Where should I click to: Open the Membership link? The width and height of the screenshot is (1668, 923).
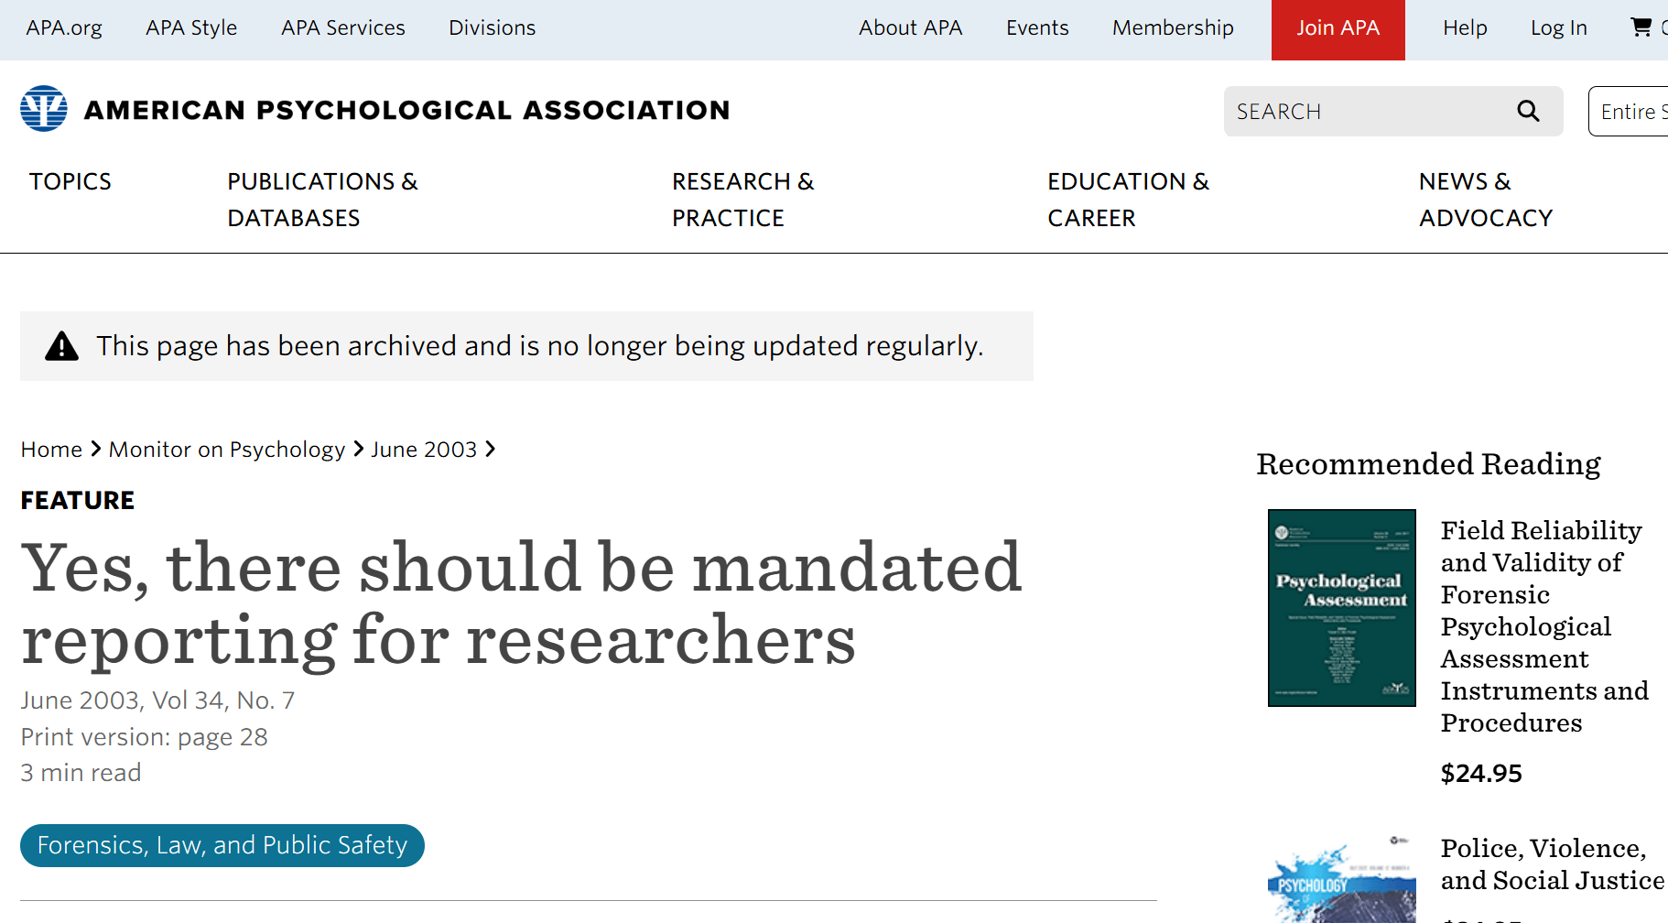pos(1173,28)
